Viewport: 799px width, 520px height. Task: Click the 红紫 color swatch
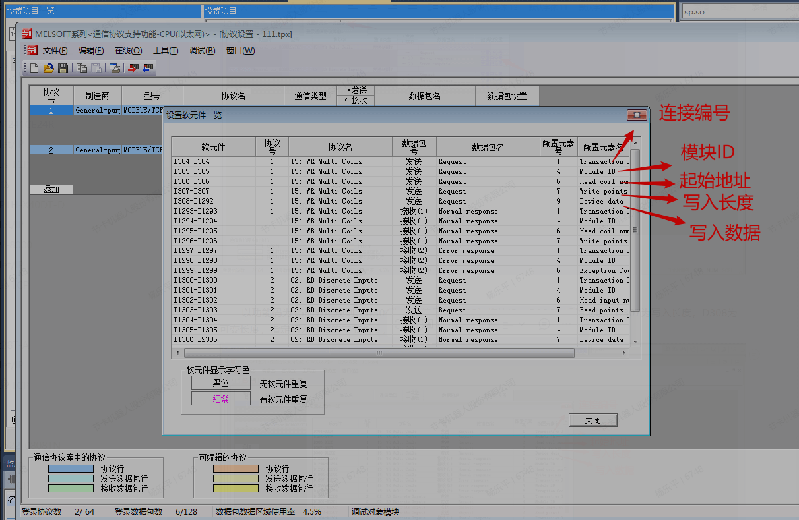click(220, 399)
